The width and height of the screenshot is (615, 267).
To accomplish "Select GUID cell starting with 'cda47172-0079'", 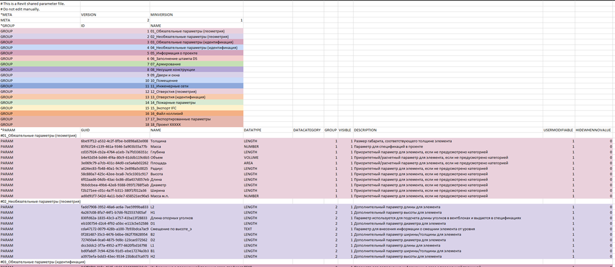I will tap(115, 229).
